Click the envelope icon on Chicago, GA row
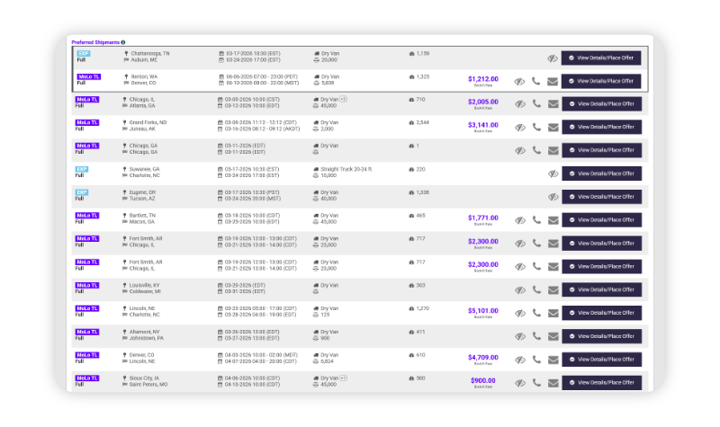720x427 pixels. pyautogui.click(x=553, y=150)
